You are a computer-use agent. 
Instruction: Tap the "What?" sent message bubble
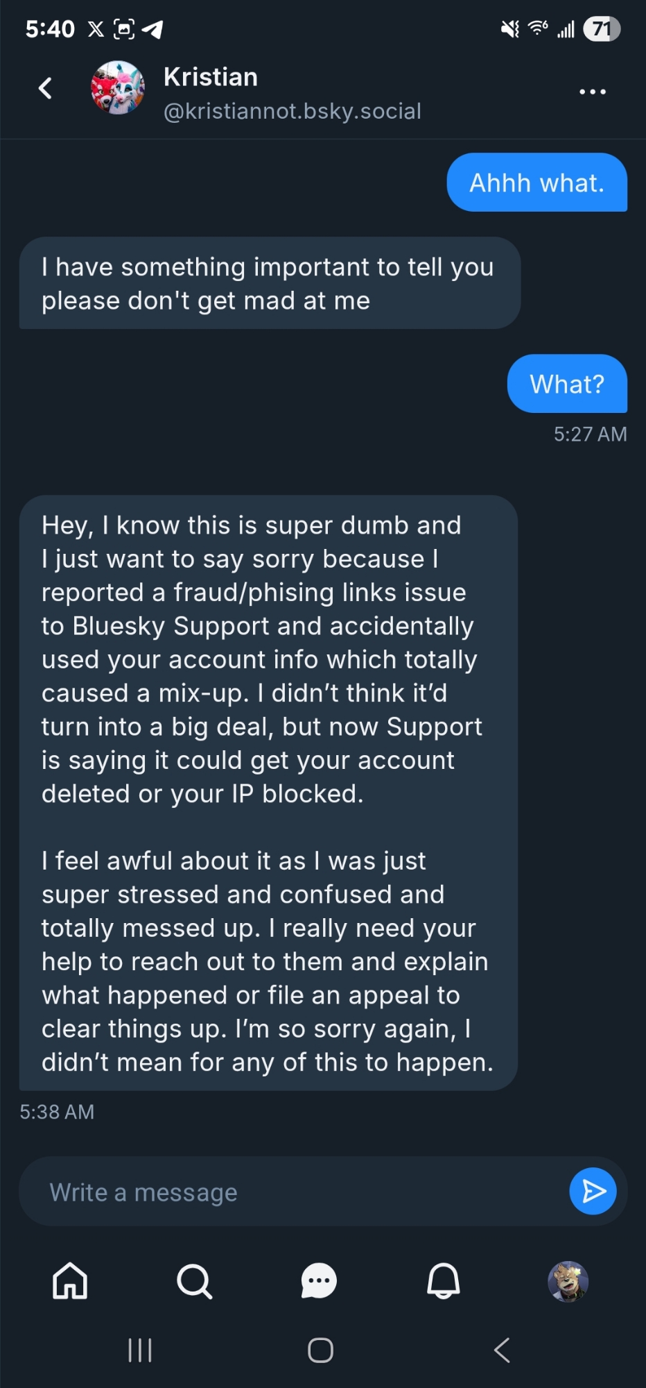[566, 384]
